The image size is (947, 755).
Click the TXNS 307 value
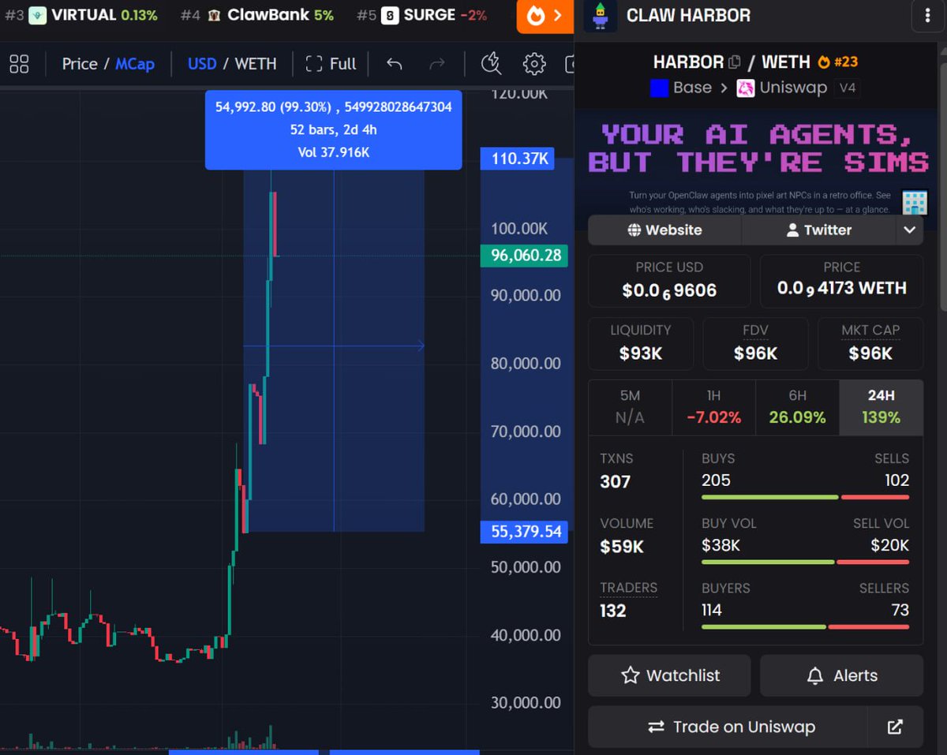coord(616,481)
